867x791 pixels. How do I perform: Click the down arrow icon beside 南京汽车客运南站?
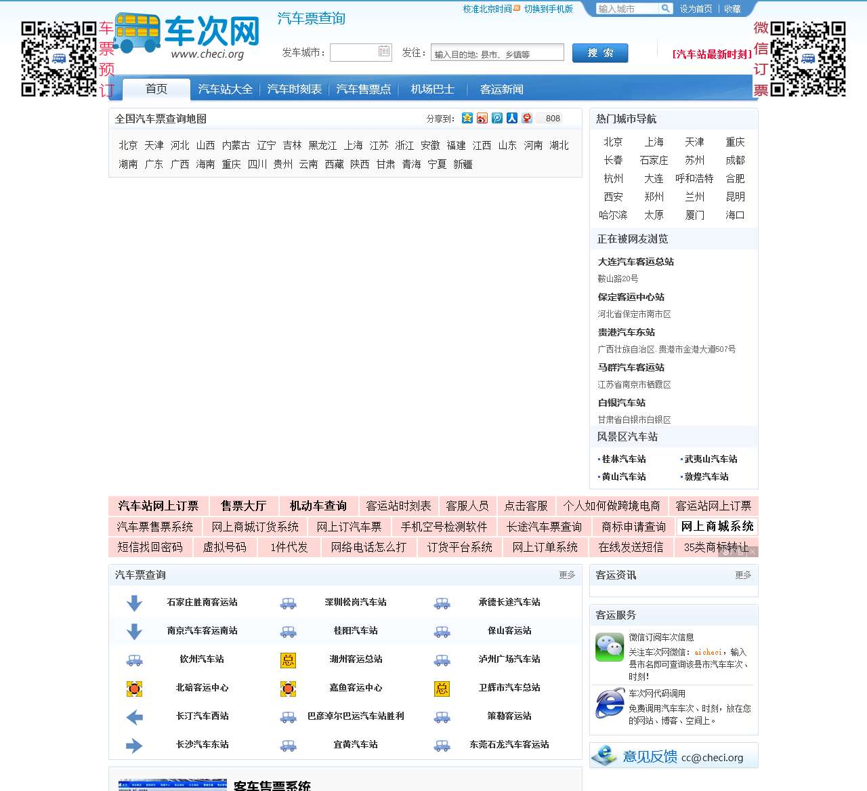tap(135, 631)
